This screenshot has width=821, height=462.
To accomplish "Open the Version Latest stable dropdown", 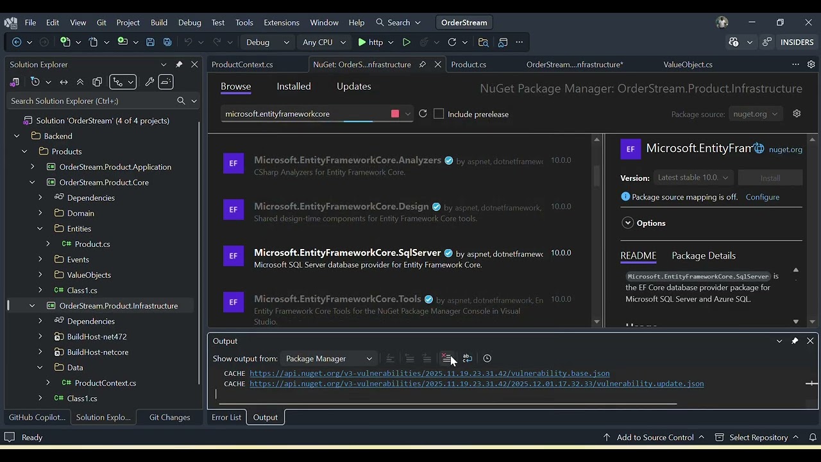I will tap(693, 178).
